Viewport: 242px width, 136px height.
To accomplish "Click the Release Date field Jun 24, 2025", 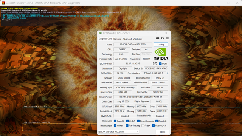I will pos(121,59).
